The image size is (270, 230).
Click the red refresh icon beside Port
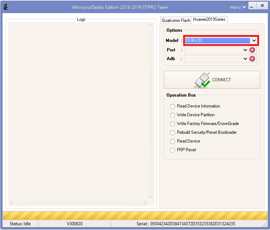coord(252,50)
